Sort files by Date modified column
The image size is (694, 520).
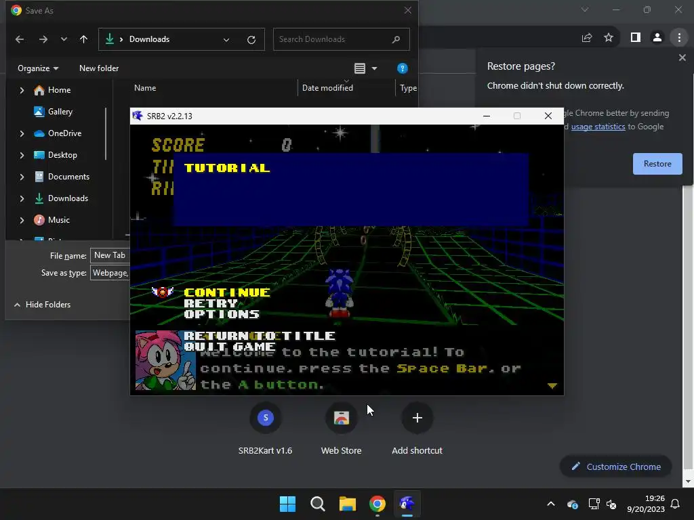tap(327, 88)
